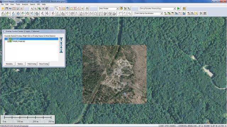The height and width of the screenshot is (127, 227).
Task: Click the distance scale bar legend
Action: tap(28, 119)
